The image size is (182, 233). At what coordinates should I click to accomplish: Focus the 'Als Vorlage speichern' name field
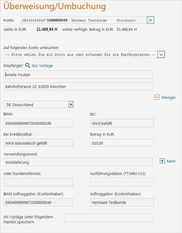click(108, 218)
